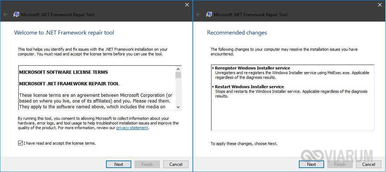Close the Recommended changes window with the X
This screenshot has width=386, height=172.
[380, 5]
